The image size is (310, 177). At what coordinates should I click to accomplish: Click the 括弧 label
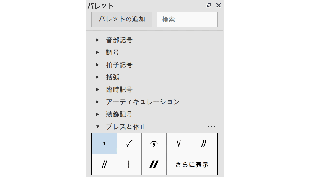(x=113, y=77)
